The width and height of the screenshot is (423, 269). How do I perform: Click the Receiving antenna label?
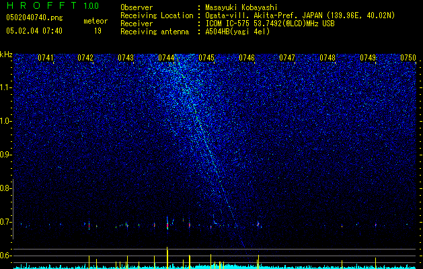155,32
